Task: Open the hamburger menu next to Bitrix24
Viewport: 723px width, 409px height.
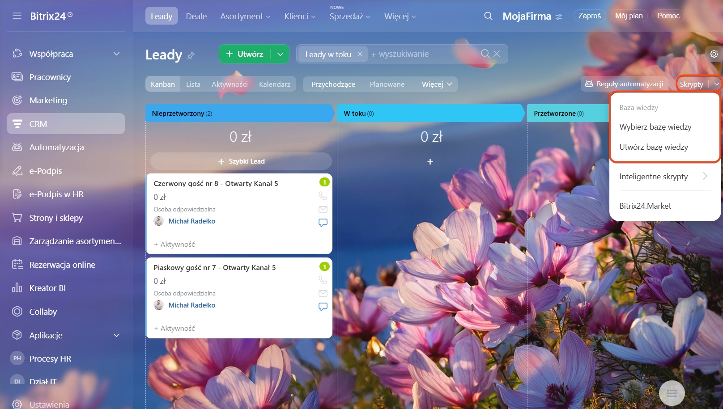Action: [17, 16]
